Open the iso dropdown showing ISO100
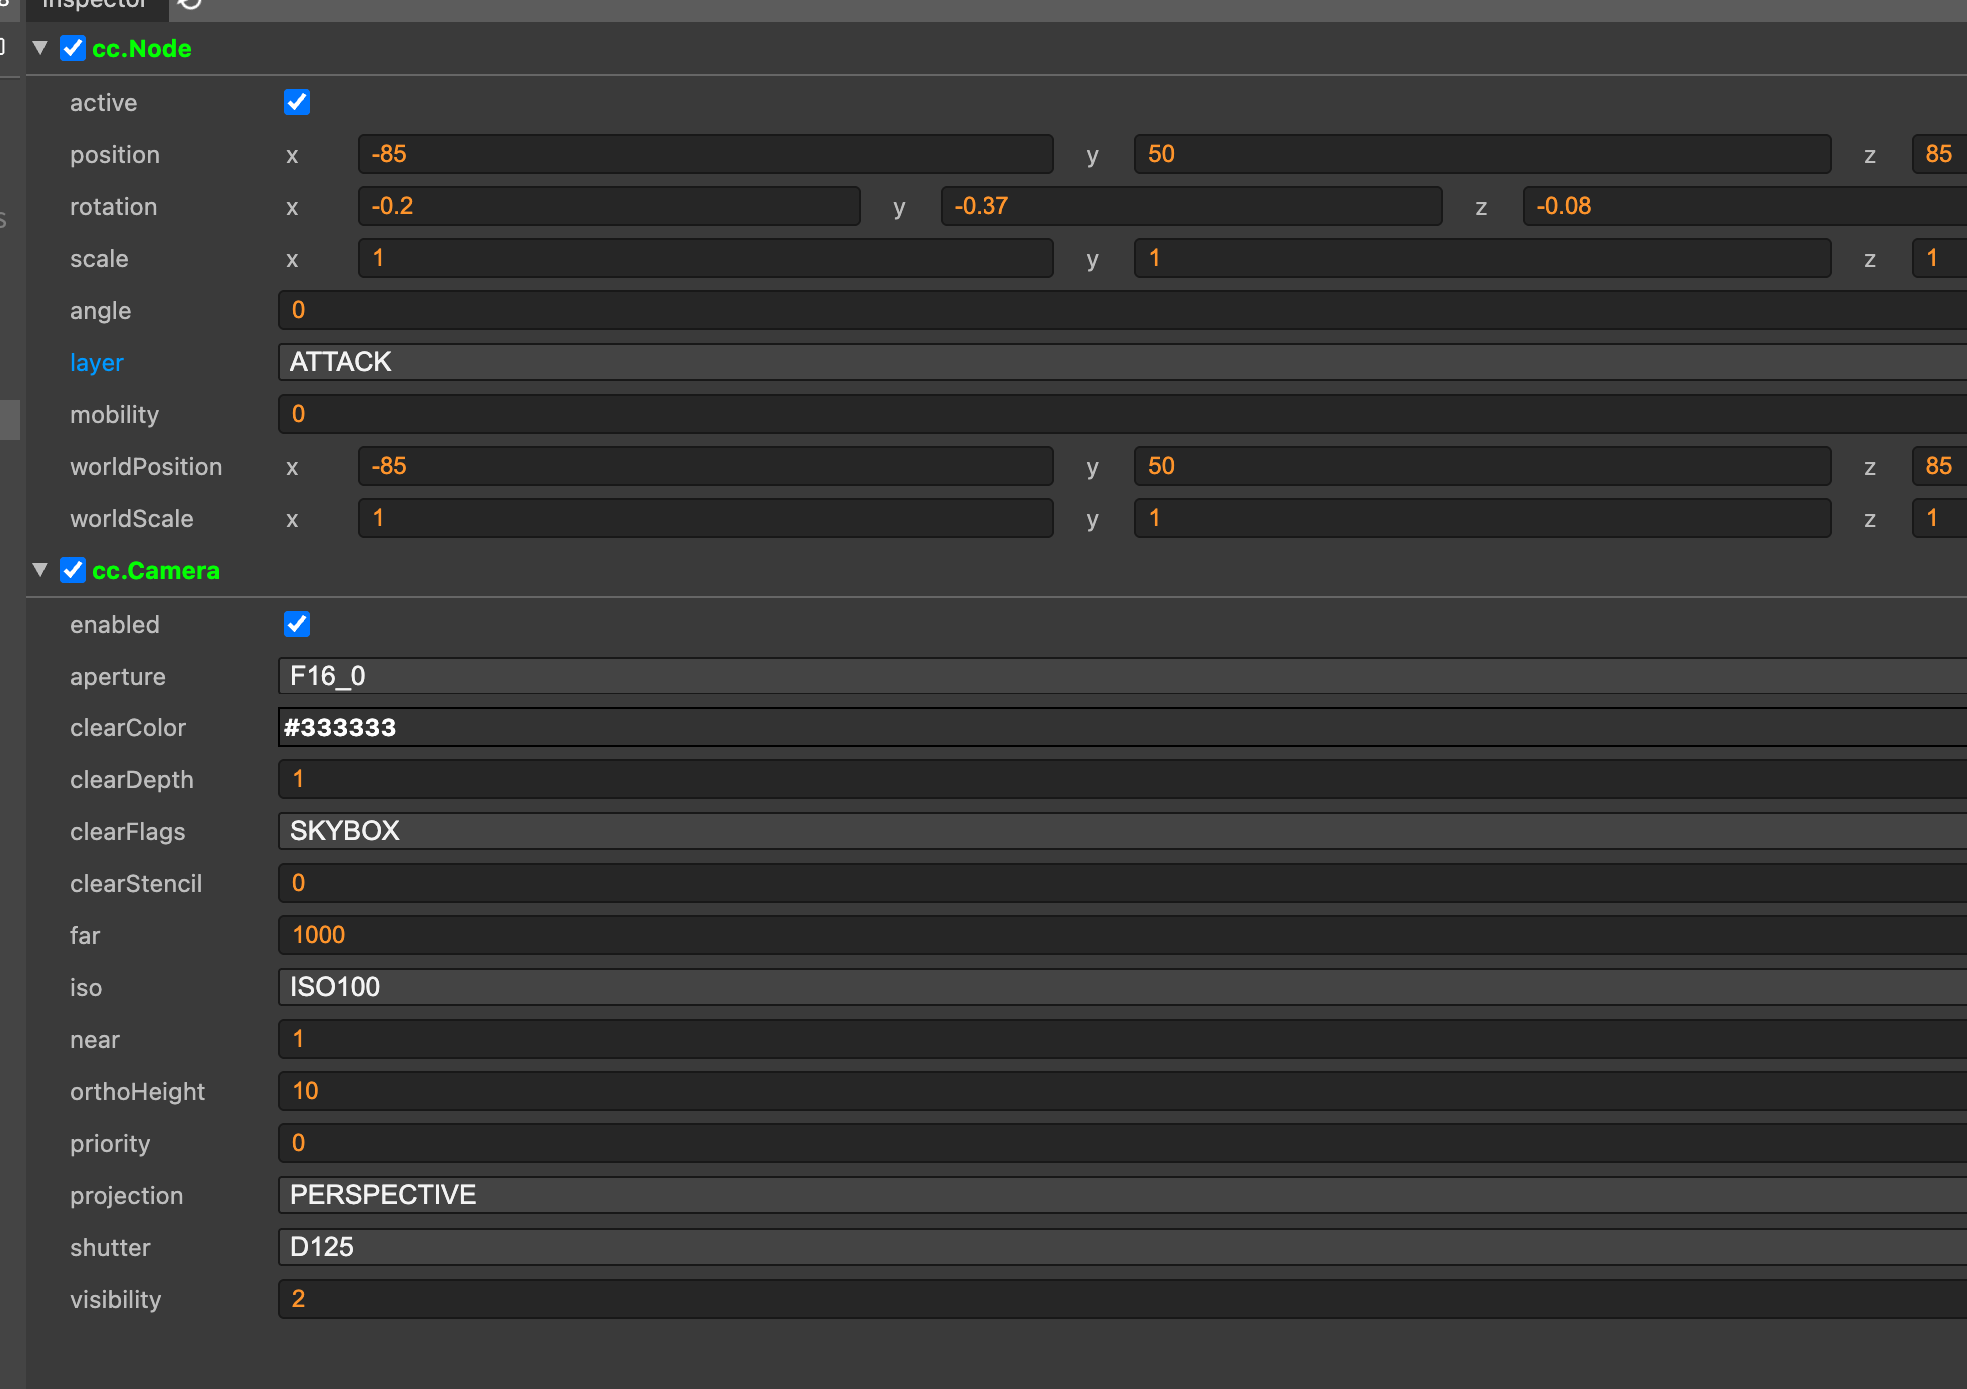The height and width of the screenshot is (1389, 1967). click(1119, 987)
